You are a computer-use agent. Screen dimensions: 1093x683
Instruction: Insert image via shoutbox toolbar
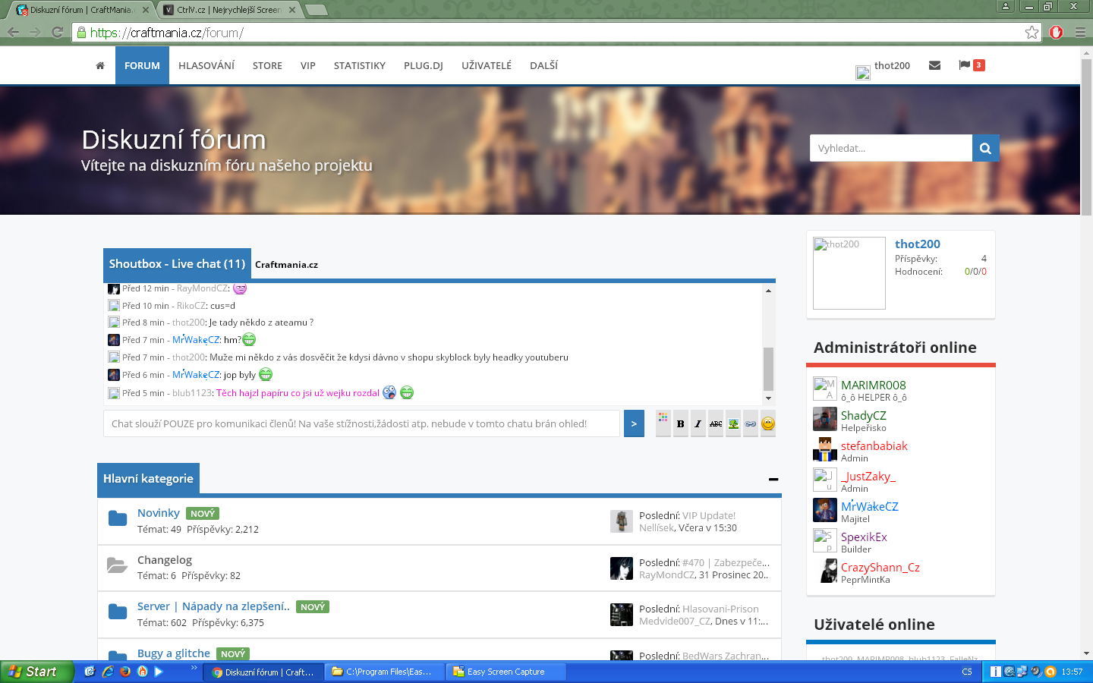point(733,423)
